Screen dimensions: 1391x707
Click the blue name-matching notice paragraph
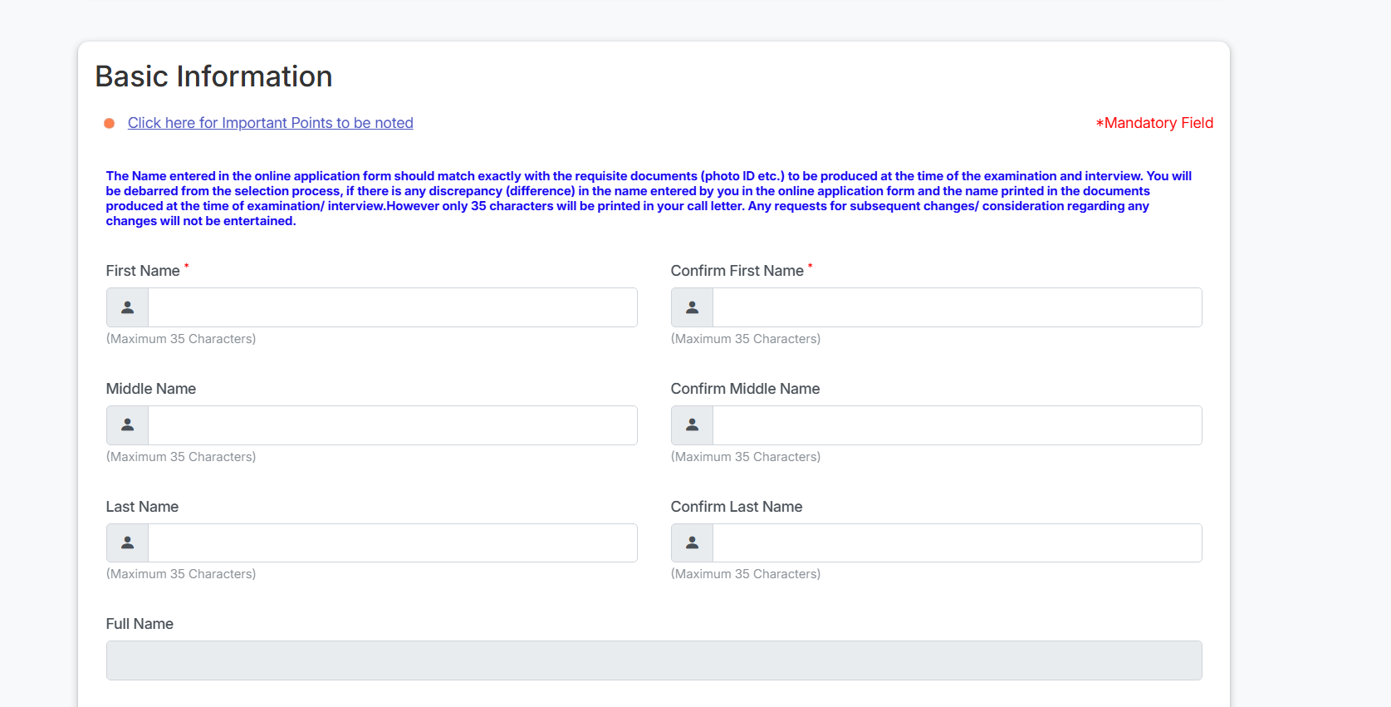pos(648,199)
